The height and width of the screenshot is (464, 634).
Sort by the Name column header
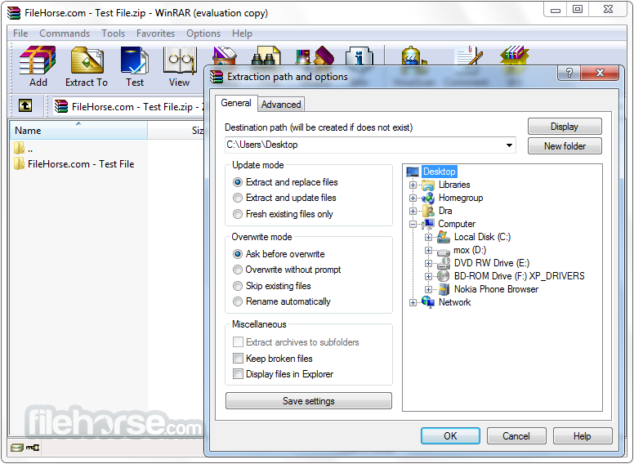pos(78,130)
